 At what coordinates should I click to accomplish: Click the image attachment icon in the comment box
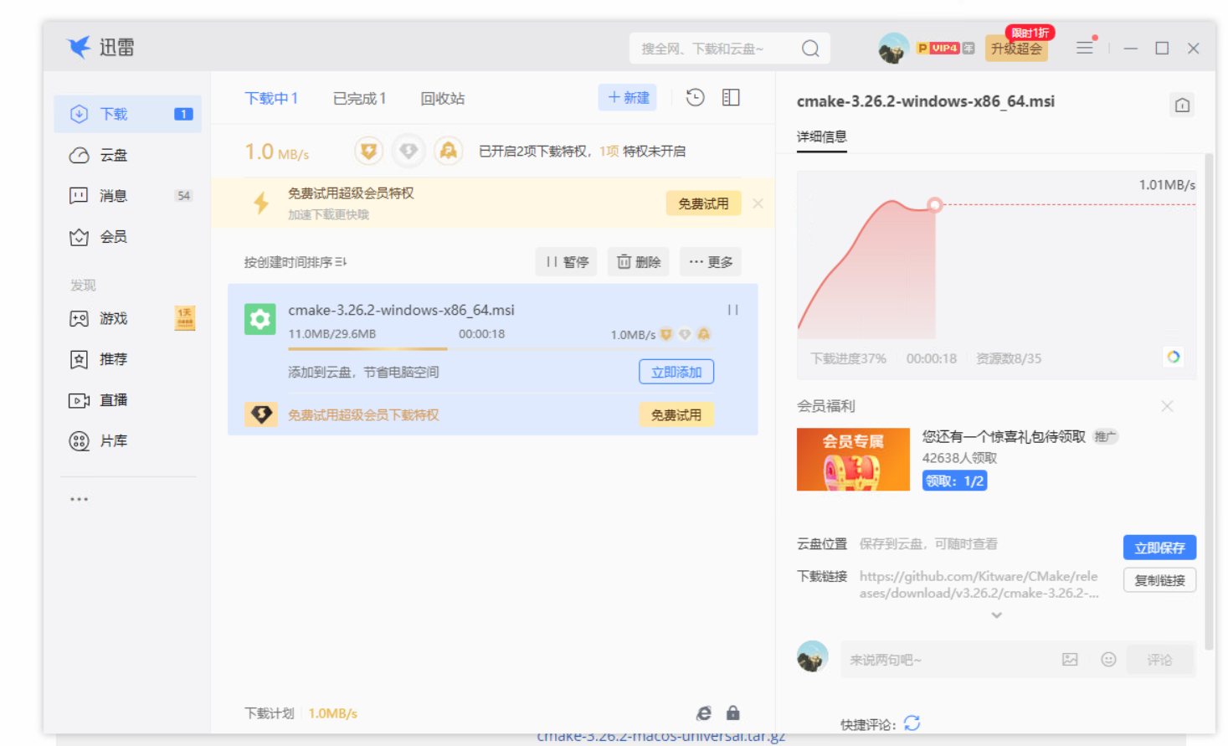point(1070,660)
